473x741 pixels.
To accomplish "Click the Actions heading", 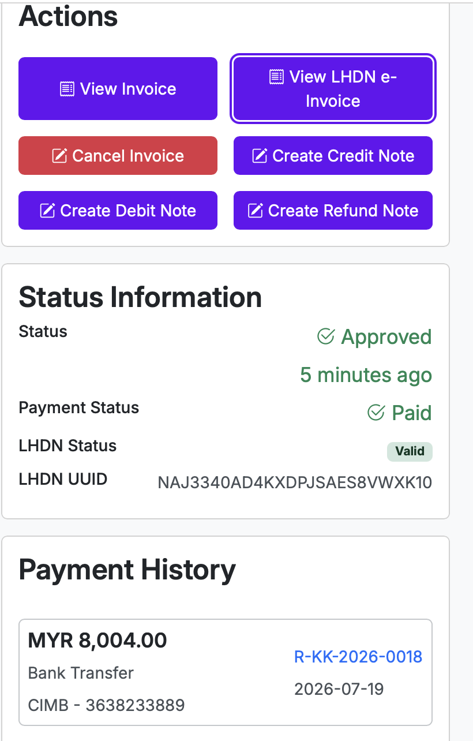I will (x=68, y=16).
